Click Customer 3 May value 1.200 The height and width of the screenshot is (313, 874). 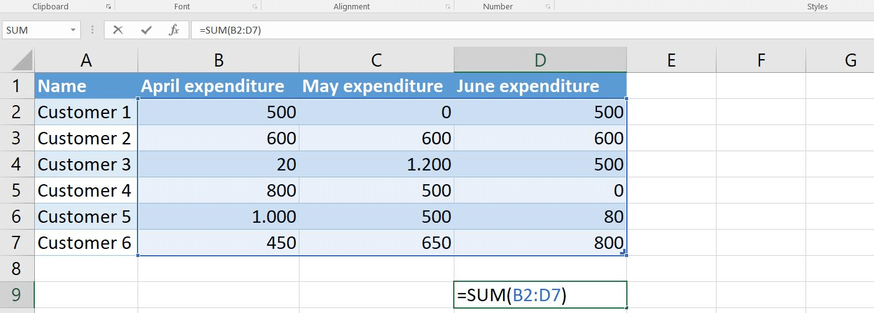click(377, 164)
